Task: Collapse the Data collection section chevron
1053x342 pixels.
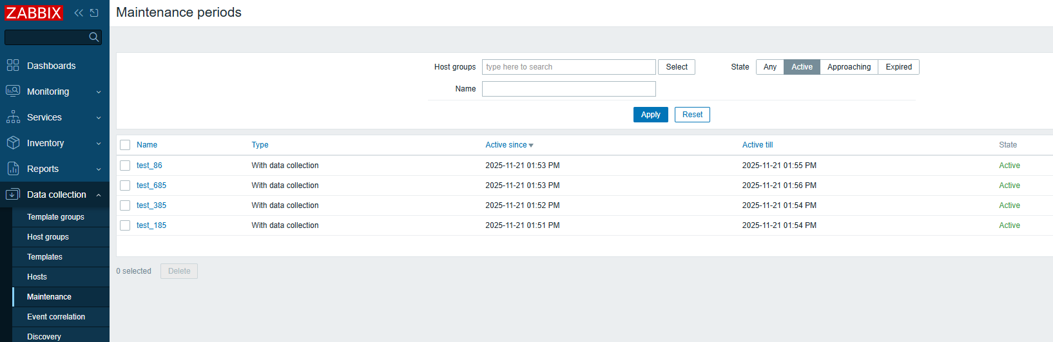Action: (99, 195)
